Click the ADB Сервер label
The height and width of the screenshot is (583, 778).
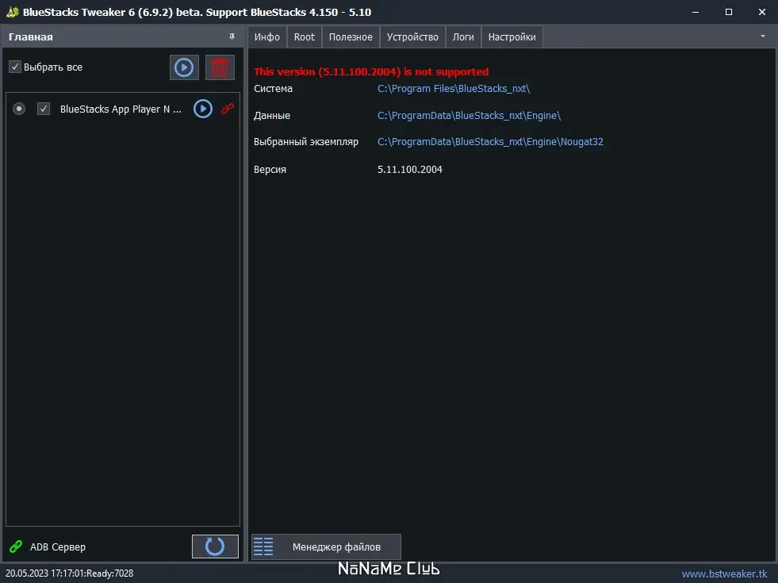(x=58, y=547)
